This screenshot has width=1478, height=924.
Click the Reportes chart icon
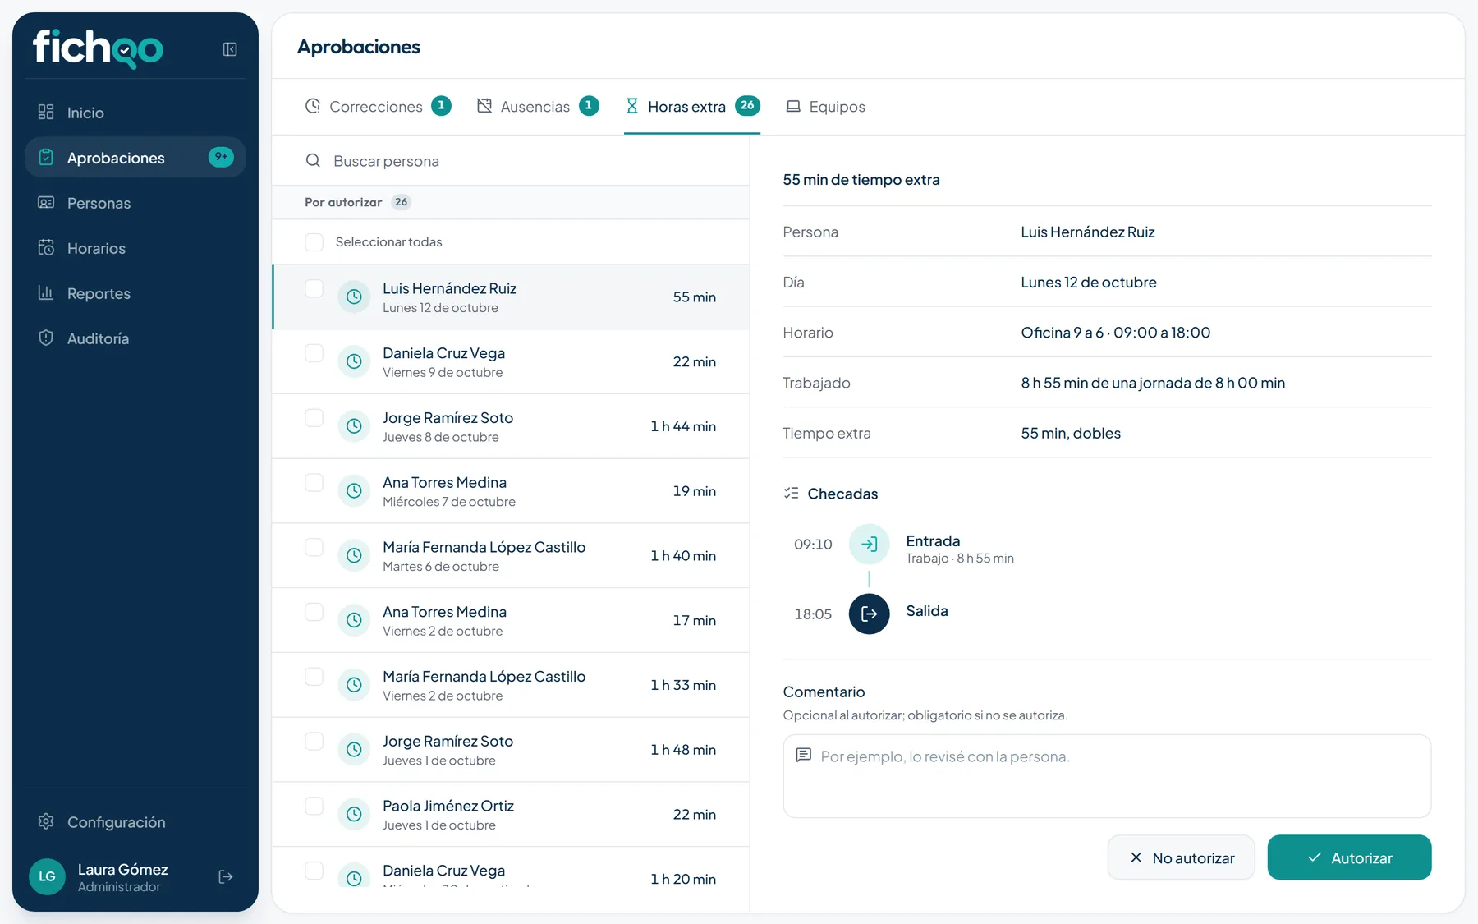pyautogui.click(x=46, y=292)
